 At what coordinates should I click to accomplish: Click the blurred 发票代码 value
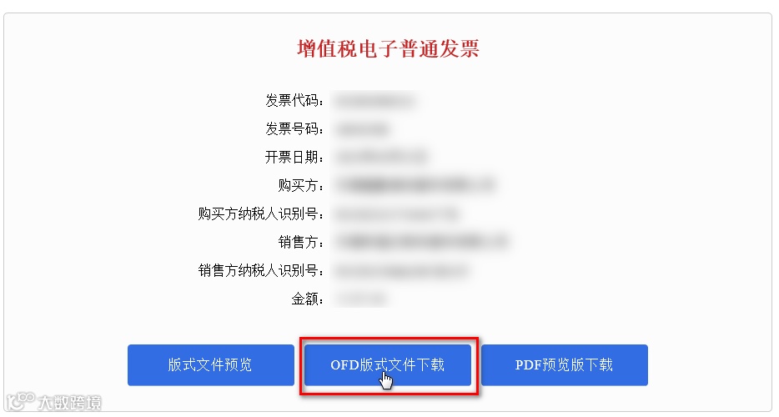(374, 102)
